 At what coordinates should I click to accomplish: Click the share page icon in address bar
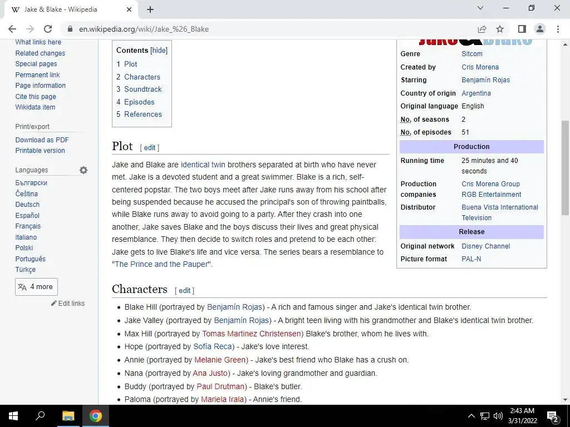[x=482, y=29]
